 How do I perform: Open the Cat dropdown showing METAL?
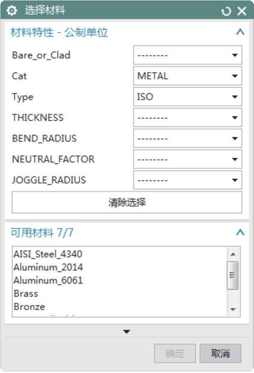187,76
